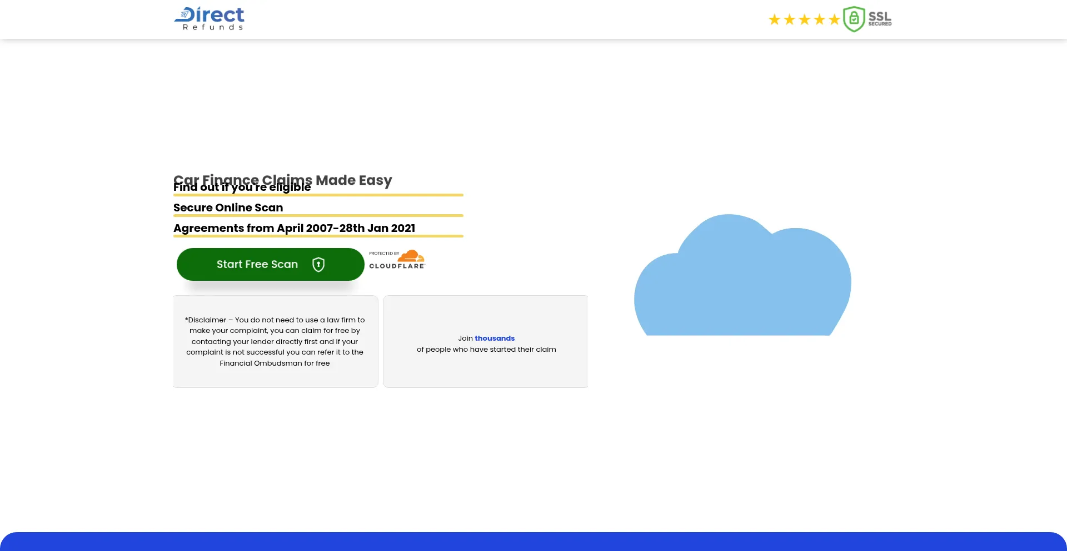Viewport: 1067px width, 551px height.
Task: Click the leftmost gold rating star
Action: pyautogui.click(x=774, y=20)
